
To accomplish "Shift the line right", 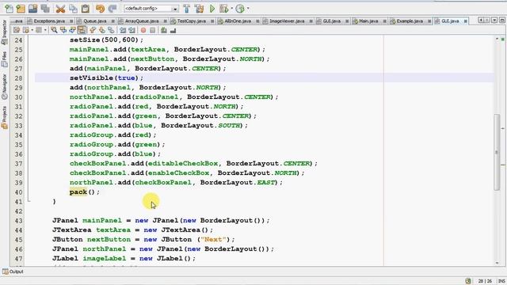I will 132,30.
